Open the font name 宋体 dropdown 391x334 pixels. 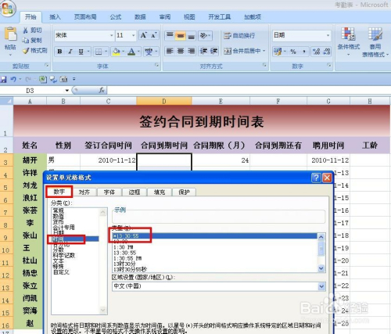pos(111,35)
